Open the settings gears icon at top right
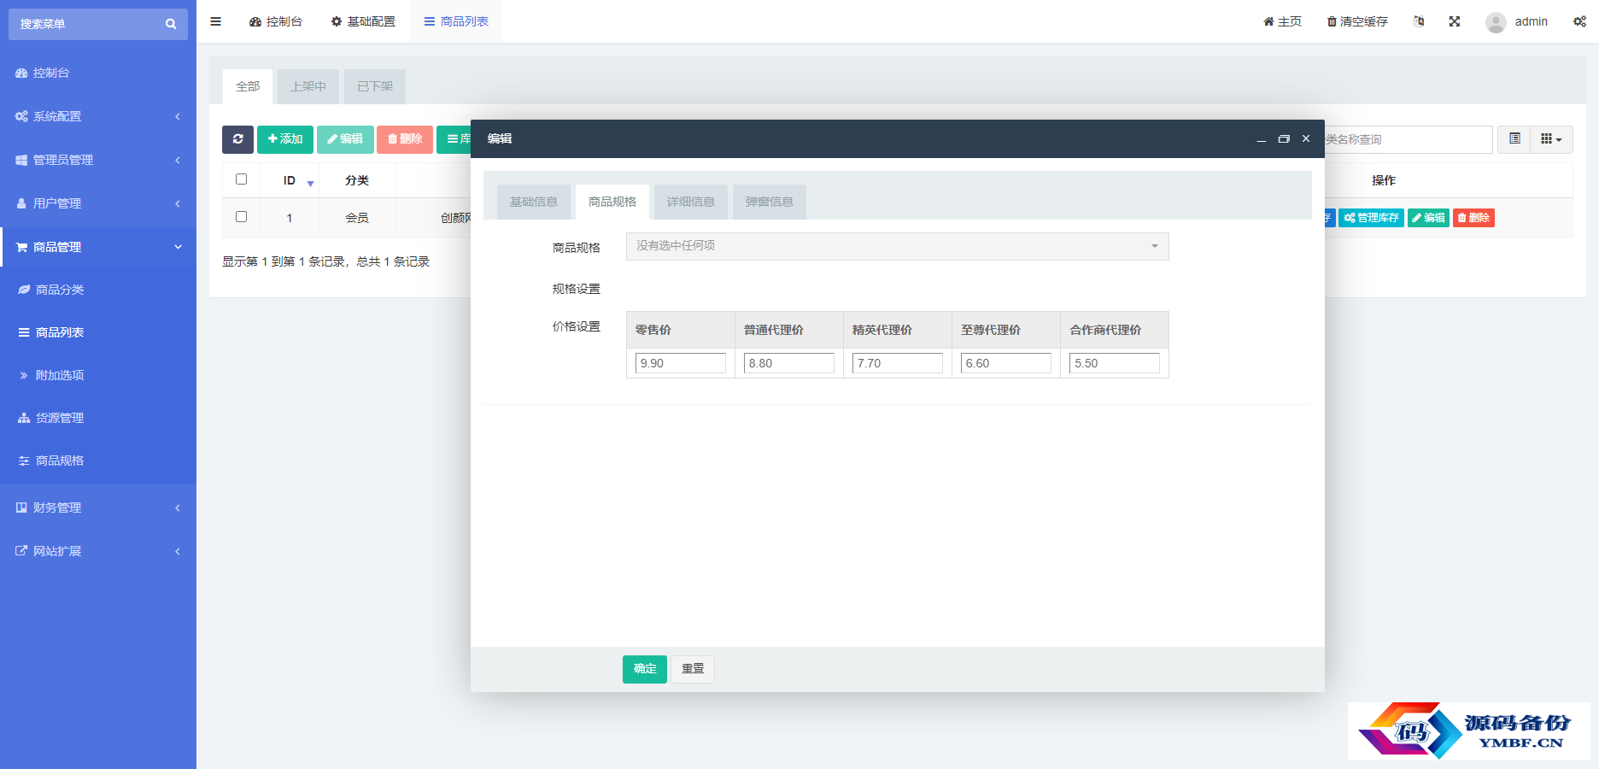1599x769 pixels. coord(1579,21)
